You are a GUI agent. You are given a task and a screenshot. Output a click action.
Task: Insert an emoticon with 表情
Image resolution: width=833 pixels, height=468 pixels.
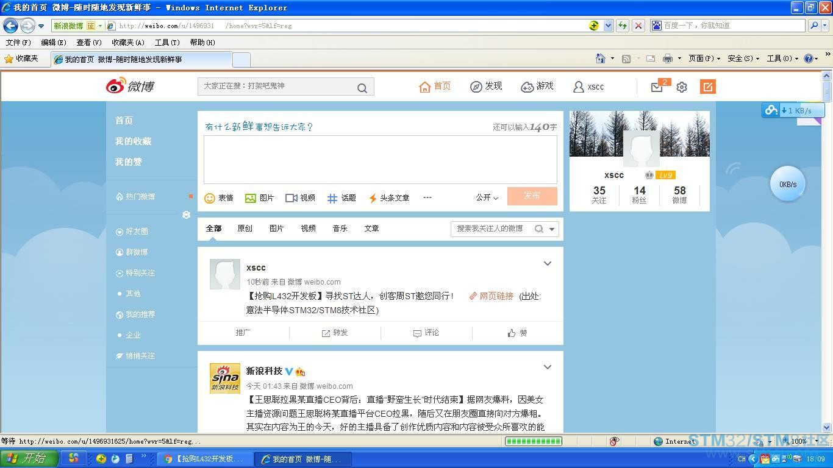219,198
